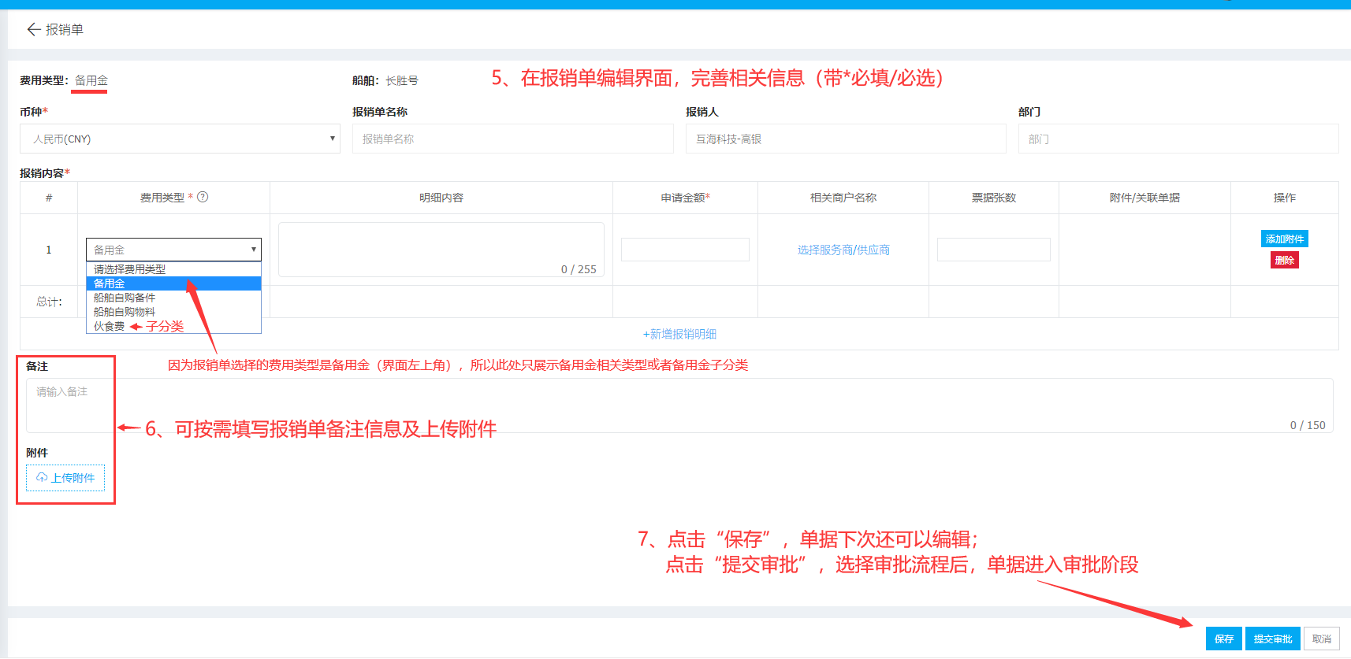
Task: Select 请选择费用类型 in the dropdown list
Action: (x=173, y=269)
